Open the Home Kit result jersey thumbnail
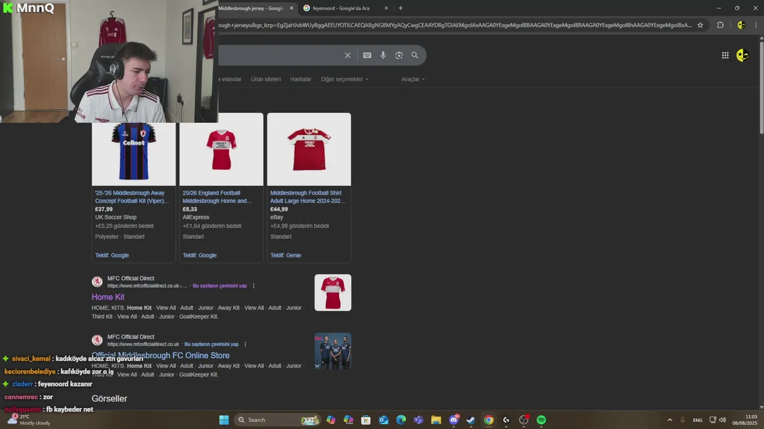This screenshot has width=764, height=429. tap(333, 293)
